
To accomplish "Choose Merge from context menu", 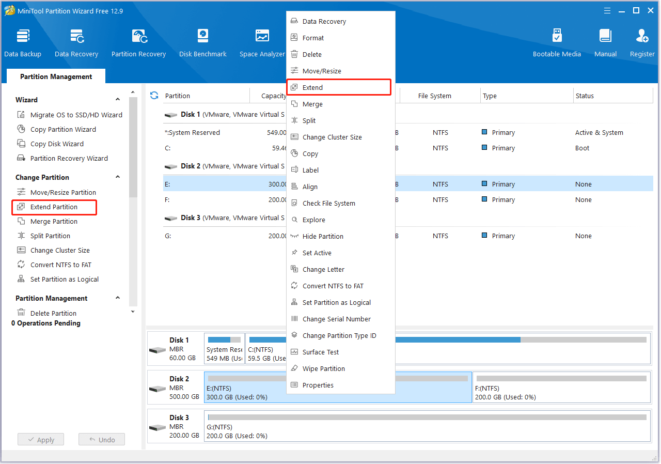I will (x=341, y=104).
